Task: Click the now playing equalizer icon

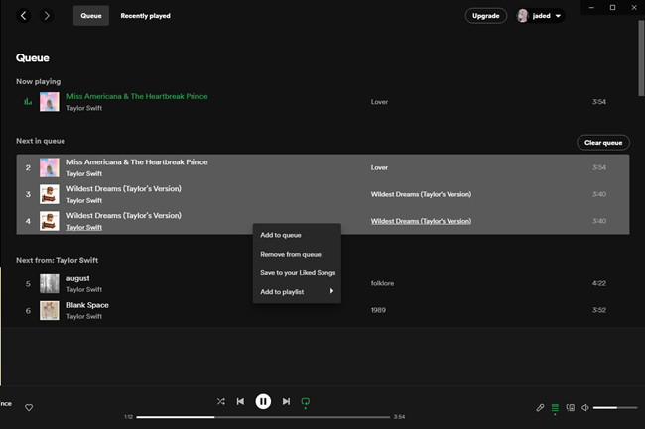Action: pyautogui.click(x=28, y=101)
